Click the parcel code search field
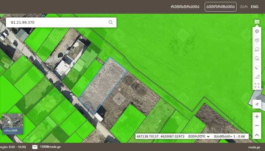The height and width of the screenshot is (151, 265). pyautogui.click(x=57, y=22)
